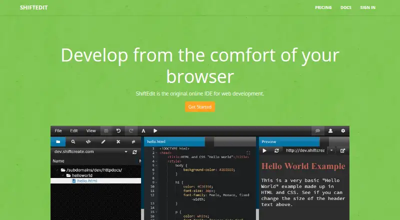
Task: Click the refresh icon in Preview panel
Action: pos(276,151)
